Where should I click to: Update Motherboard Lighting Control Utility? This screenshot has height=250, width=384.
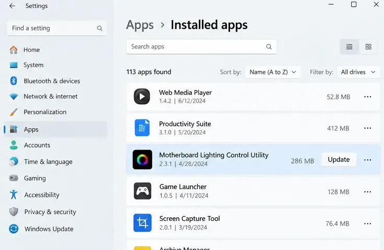coord(339,159)
